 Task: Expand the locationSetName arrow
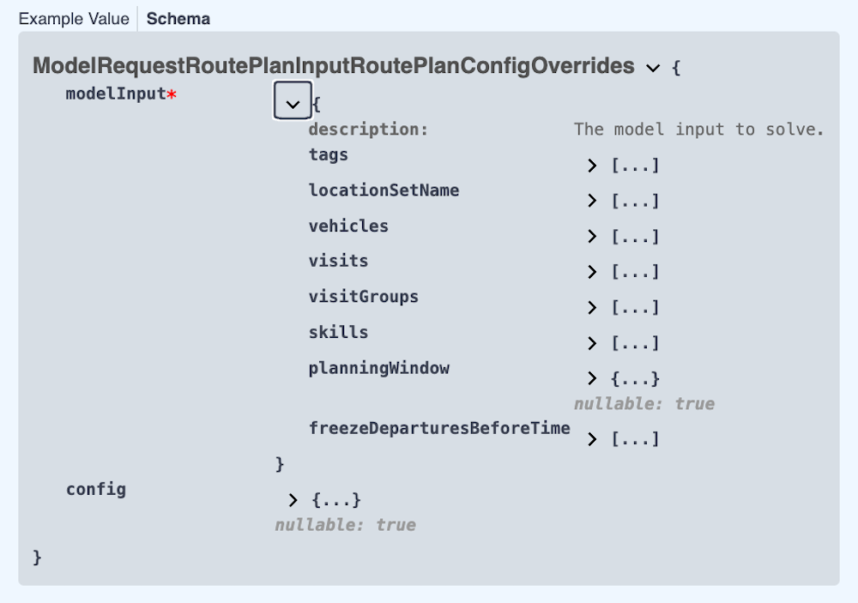(x=592, y=201)
